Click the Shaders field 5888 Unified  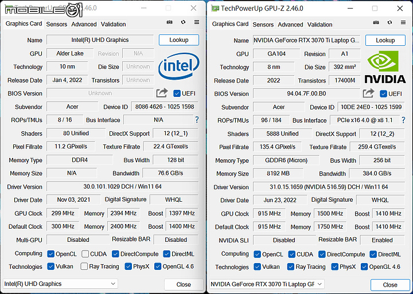pyautogui.click(x=282, y=134)
